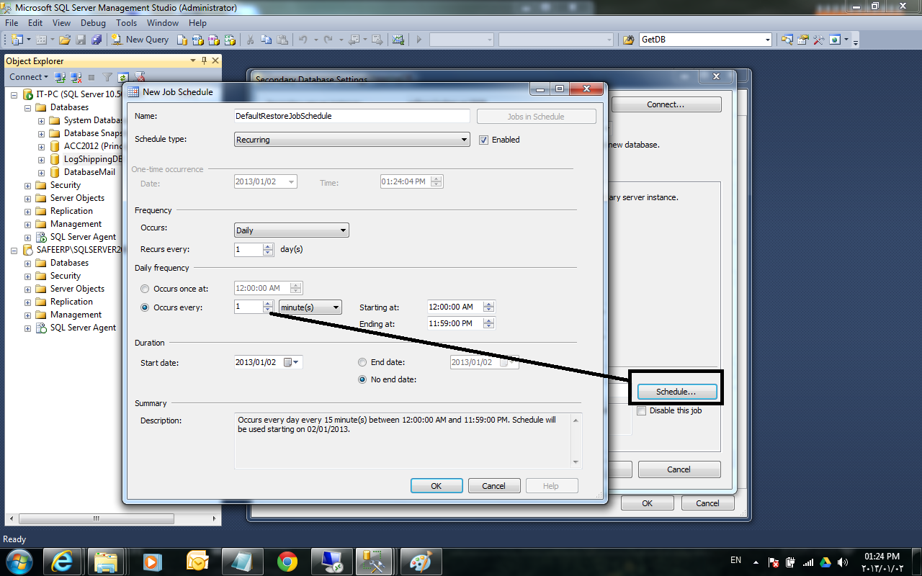The height and width of the screenshot is (576, 922).
Task: Click the Analysis Services MDX Query icon
Action: pos(198,40)
